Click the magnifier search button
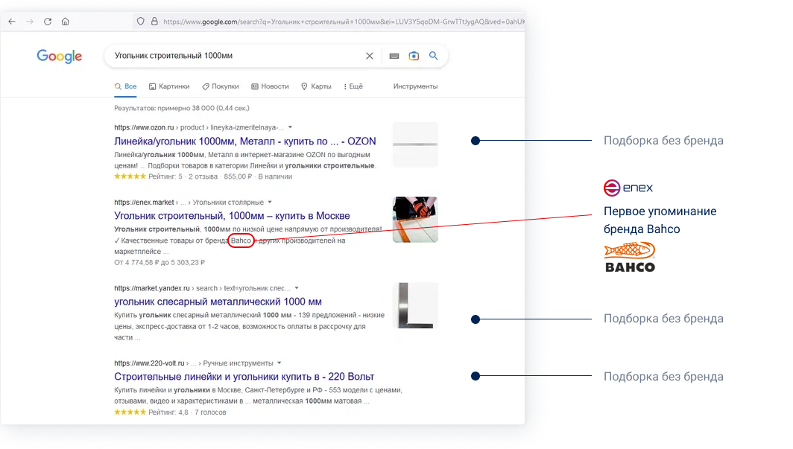This screenshot has height=449, width=793. (434, 56)
